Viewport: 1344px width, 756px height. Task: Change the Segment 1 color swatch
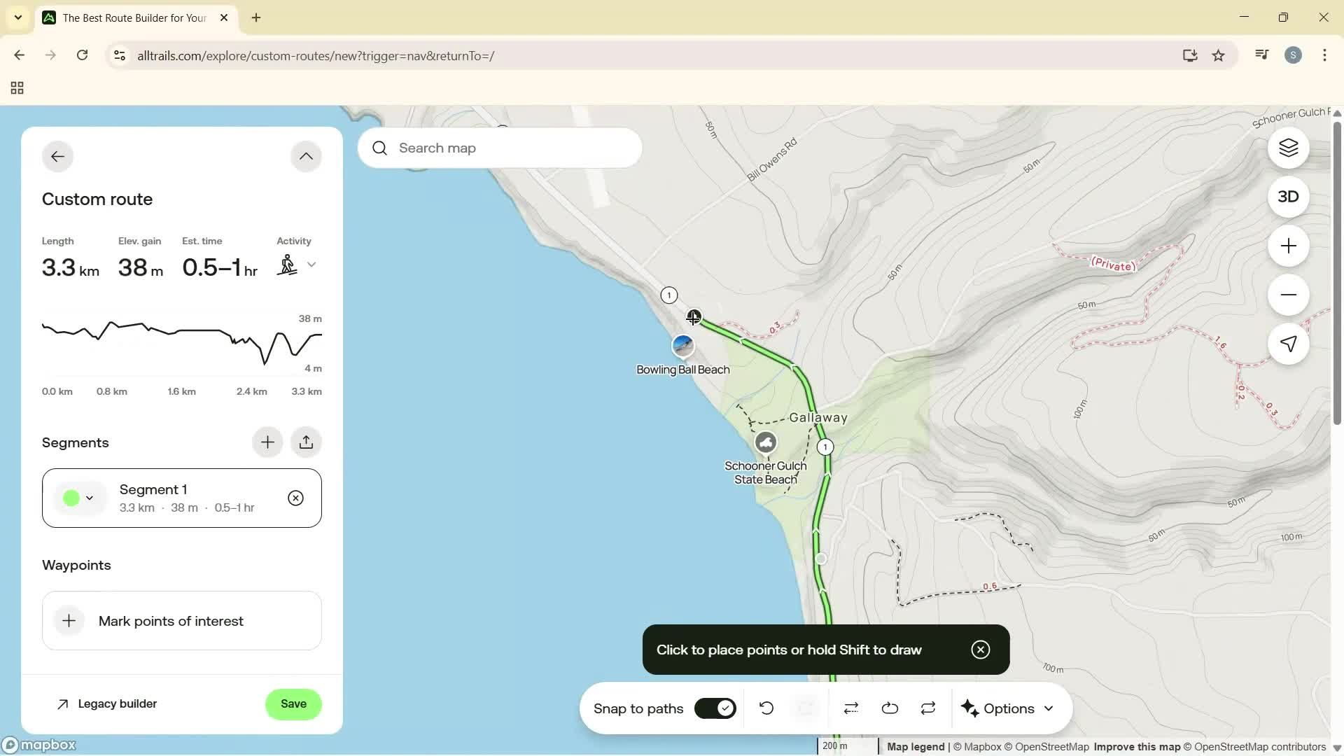click(x=72, y=498)
